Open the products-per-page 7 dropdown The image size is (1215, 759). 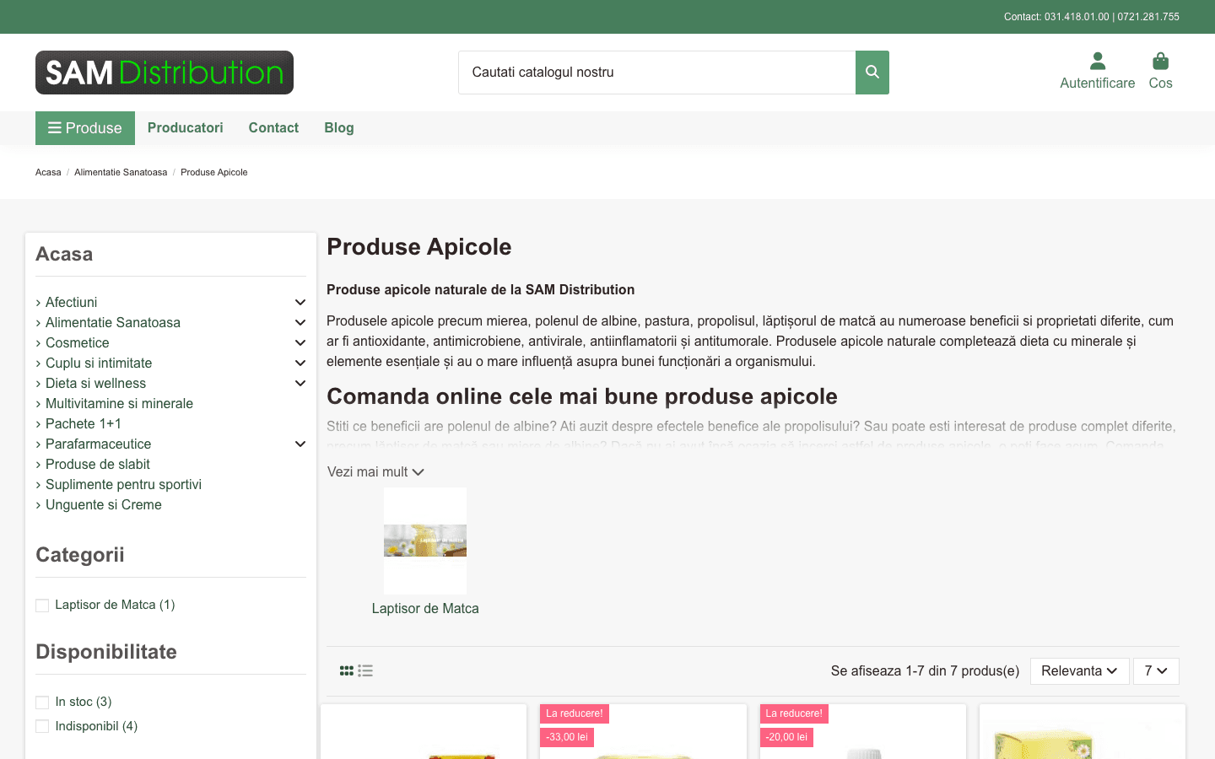tap(1156, 671)
